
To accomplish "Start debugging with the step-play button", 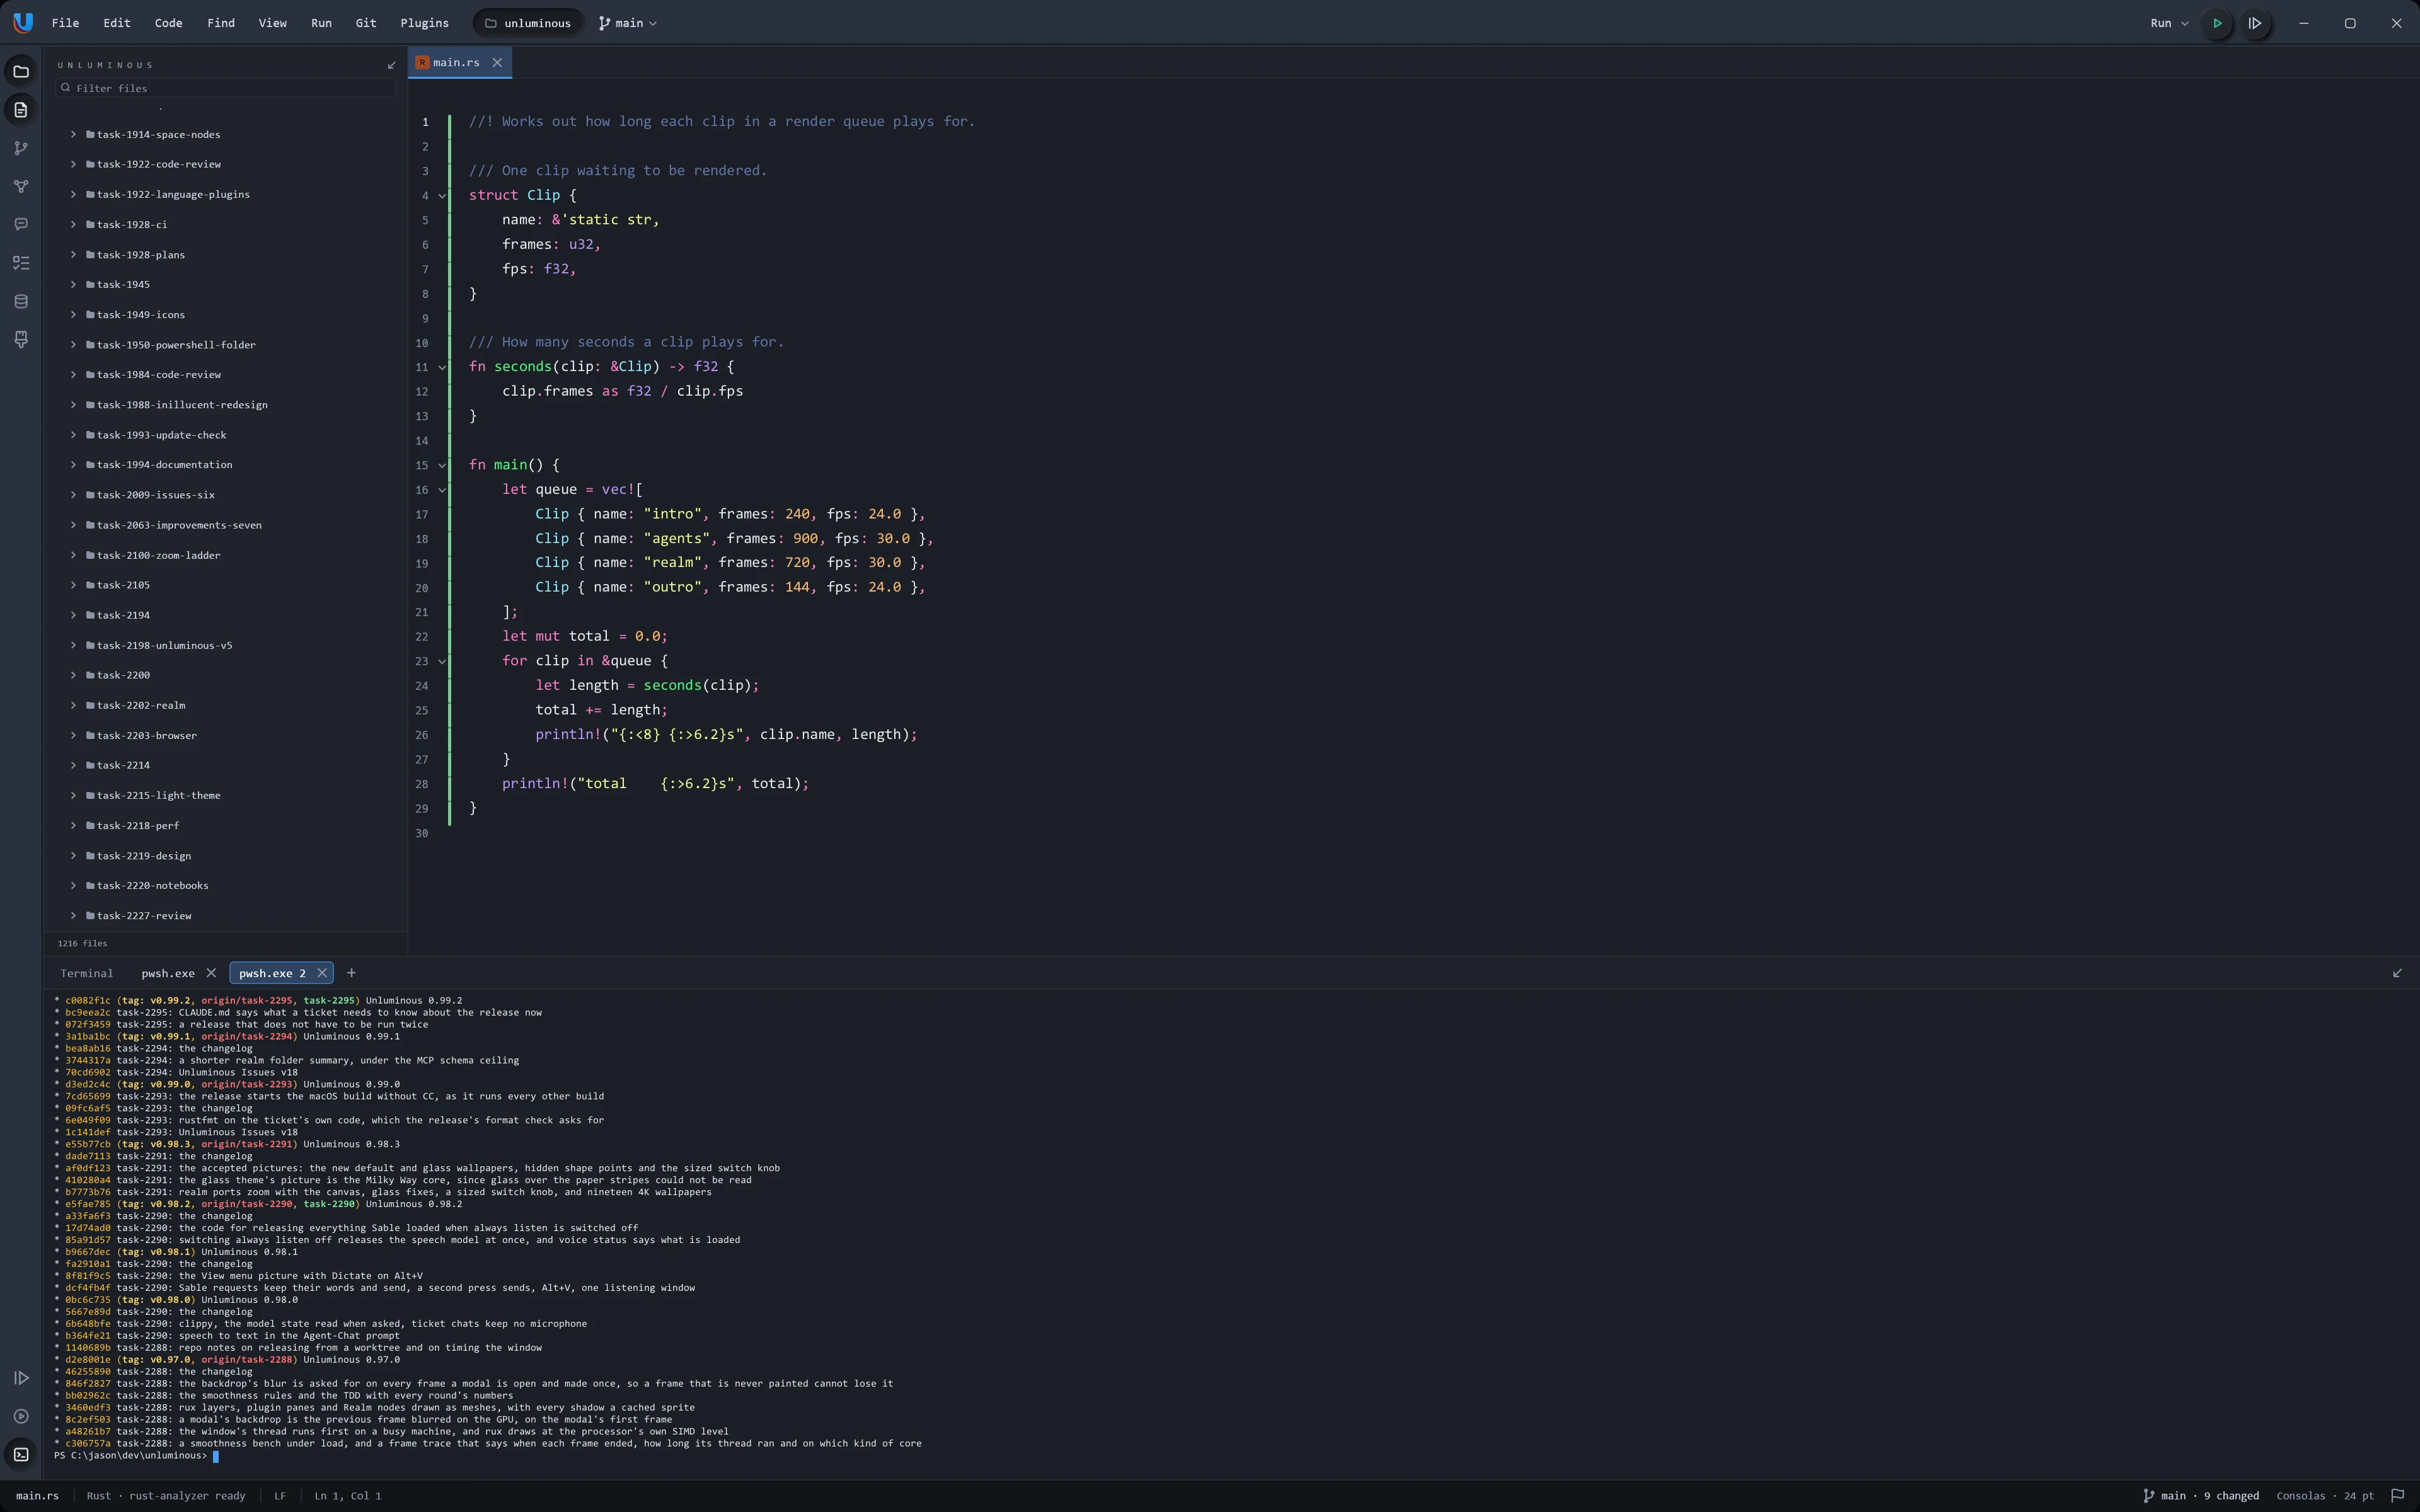I will point(2255,23).
